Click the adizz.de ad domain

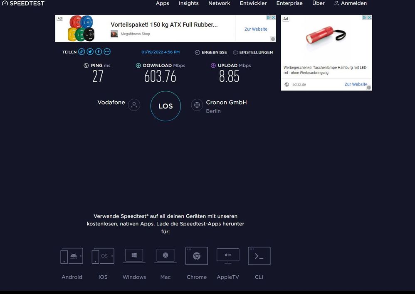[299, 85]
